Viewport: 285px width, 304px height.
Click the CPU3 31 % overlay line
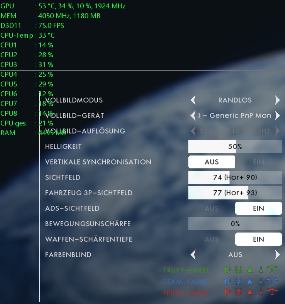pyautogui.click(x=27, y=64)
